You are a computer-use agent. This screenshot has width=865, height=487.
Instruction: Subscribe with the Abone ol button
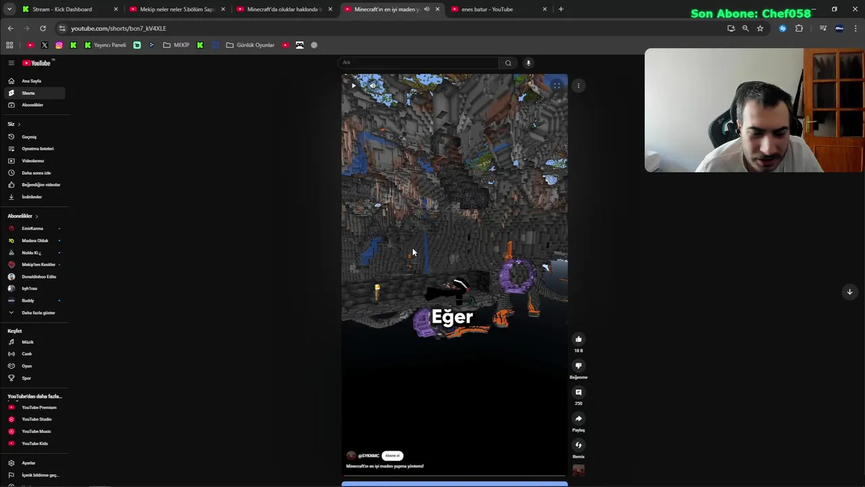(x=393, y=456)
